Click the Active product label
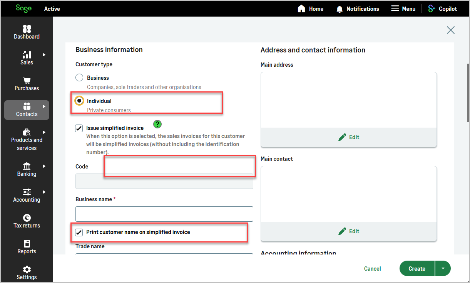 [52, 9]
